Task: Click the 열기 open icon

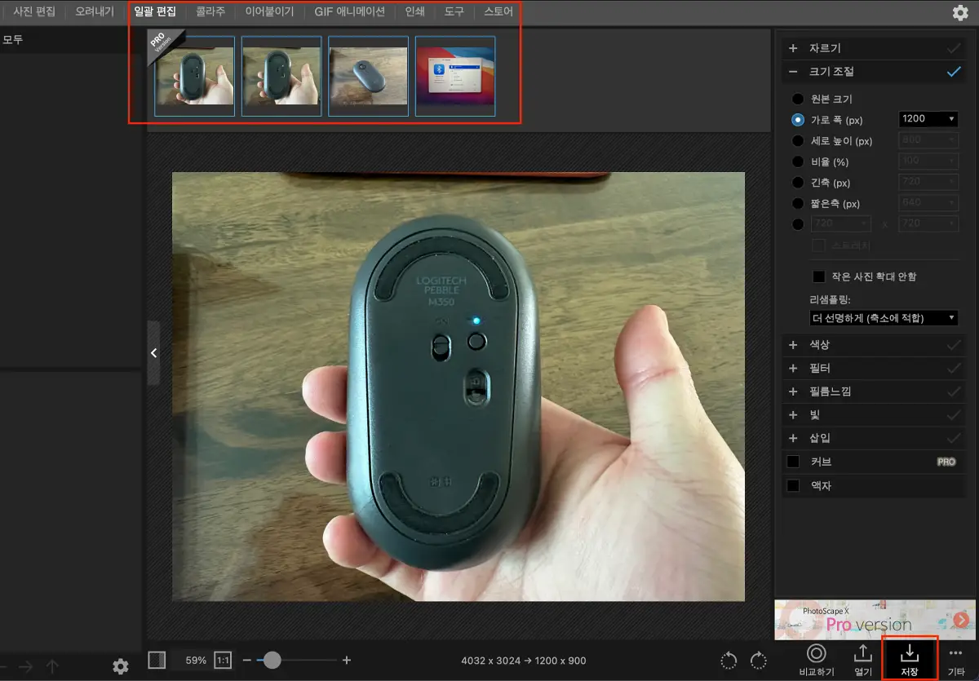Action: 862,653
